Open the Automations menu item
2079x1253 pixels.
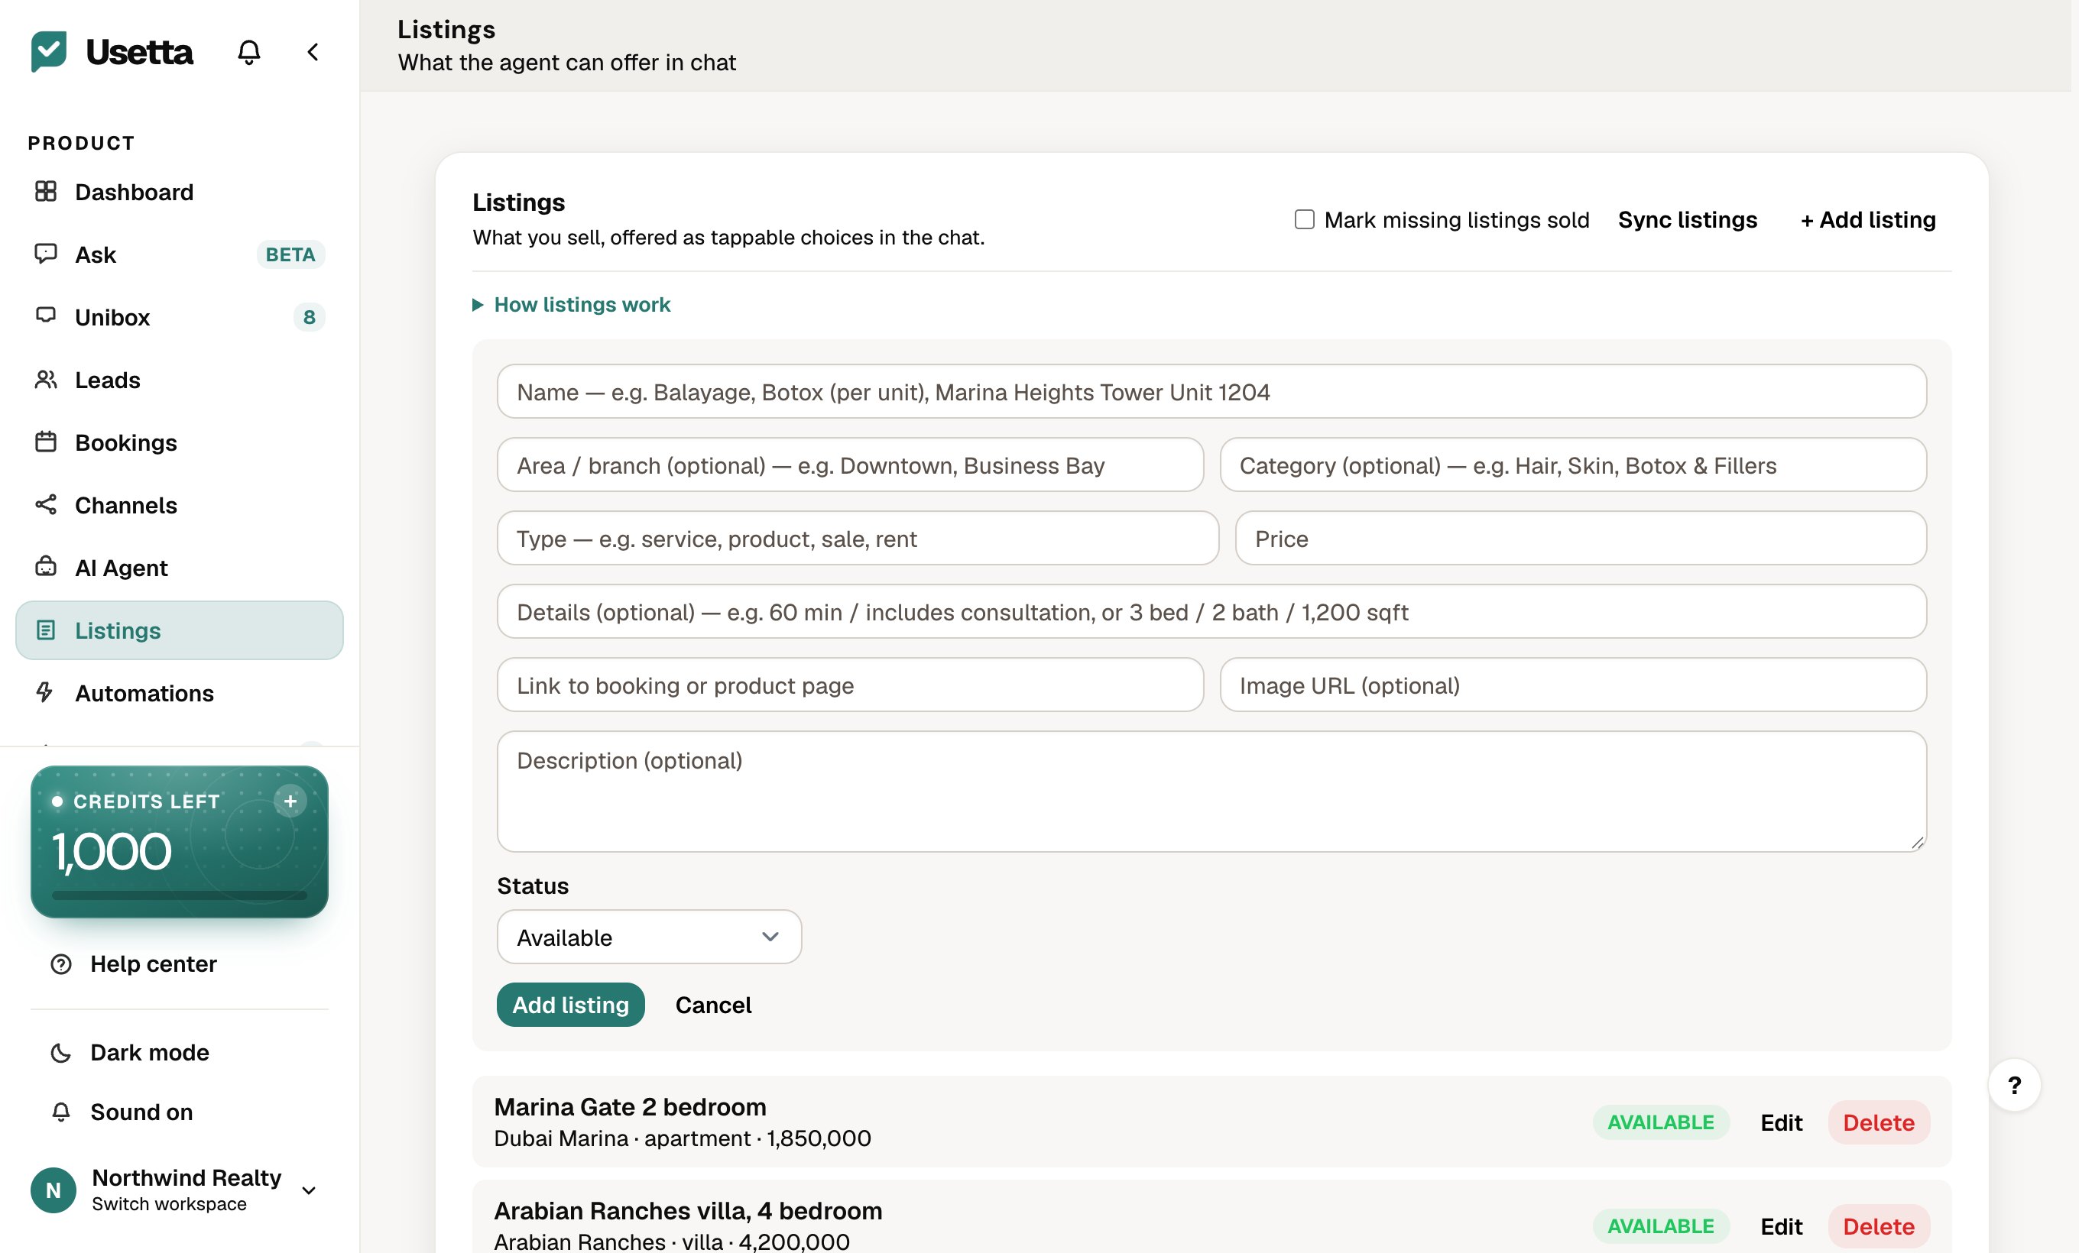(179, 692)
